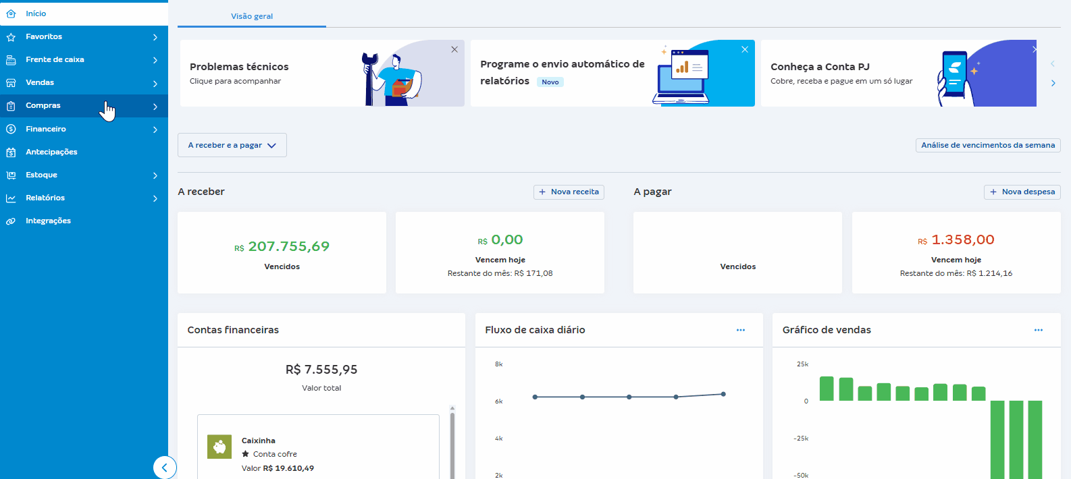1071x479 pixels.
Task: Click the Início home icon in sidebar
Action: point(11,13)
